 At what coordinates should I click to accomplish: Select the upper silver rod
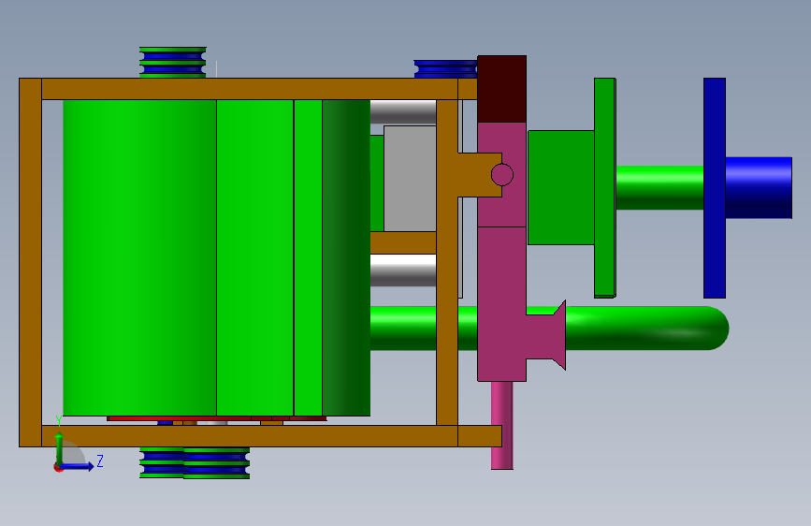(403, 111)
